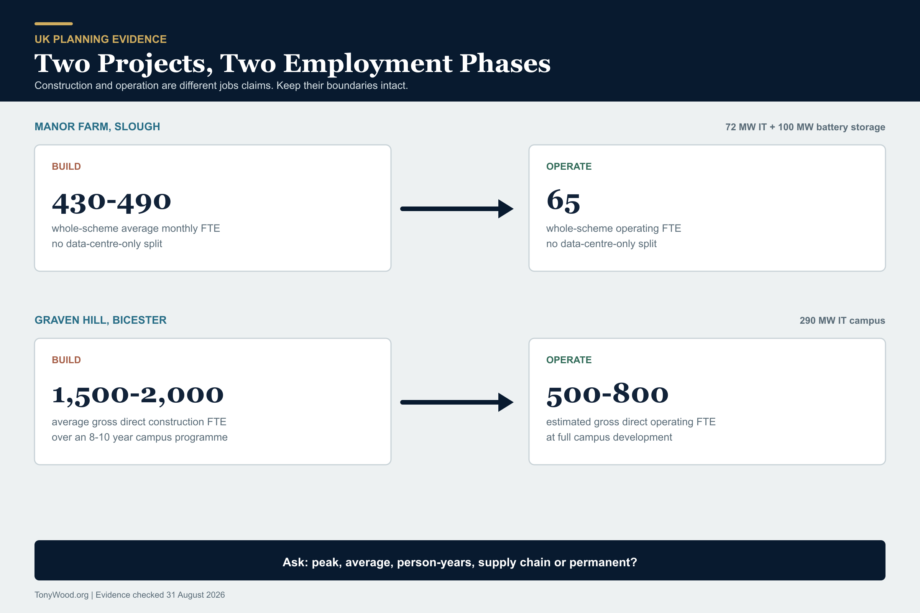The image size is (920, 613).
Task: Click the 72 MW IT + battery storage note
Action: (805, 127)
